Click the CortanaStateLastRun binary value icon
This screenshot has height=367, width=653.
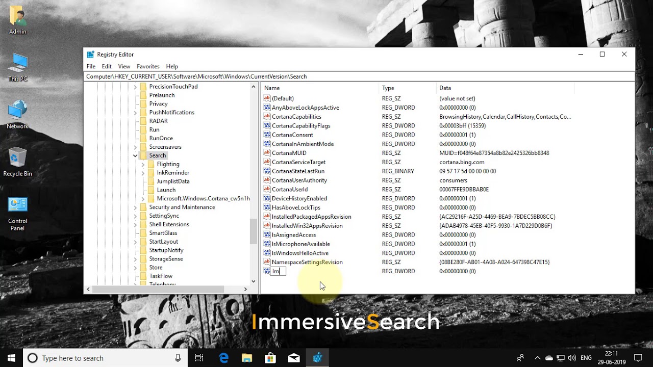click(x=267, y=171)
